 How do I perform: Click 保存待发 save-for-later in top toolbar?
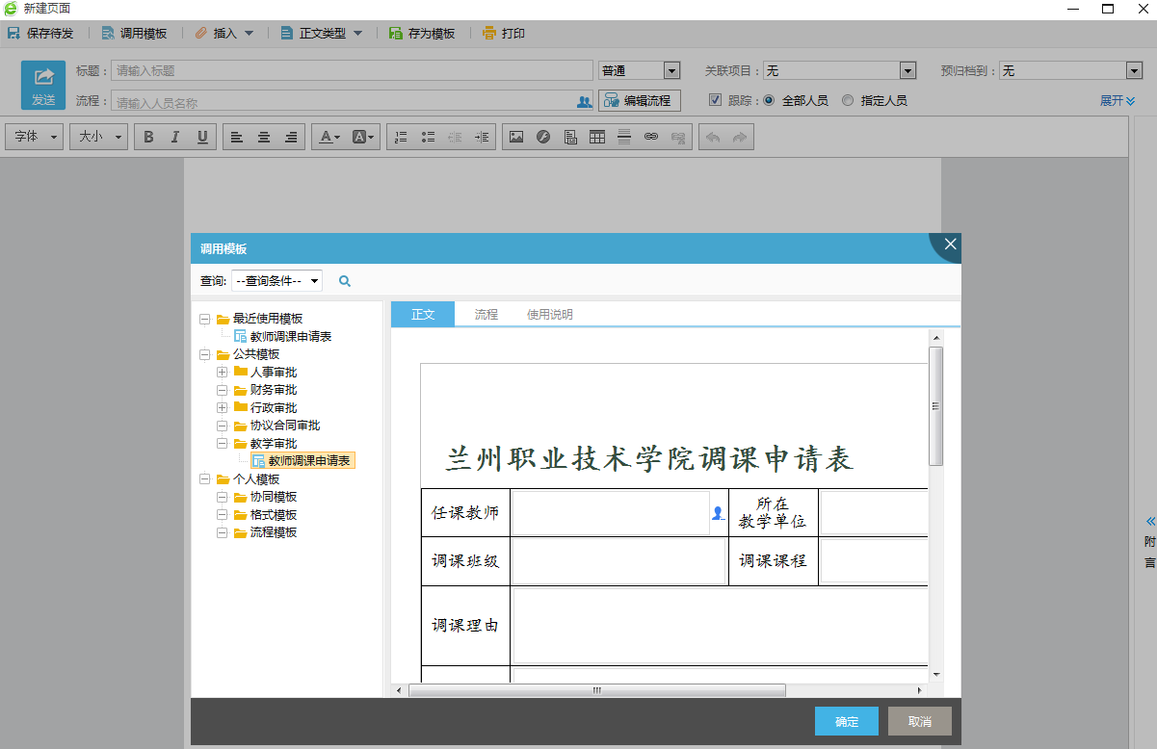coord(40,34)
